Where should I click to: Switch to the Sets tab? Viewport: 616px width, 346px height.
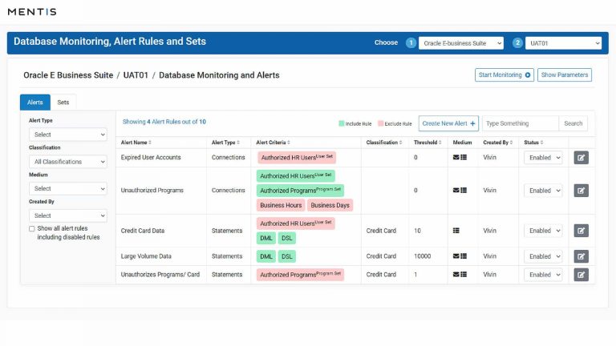point(63,103)
